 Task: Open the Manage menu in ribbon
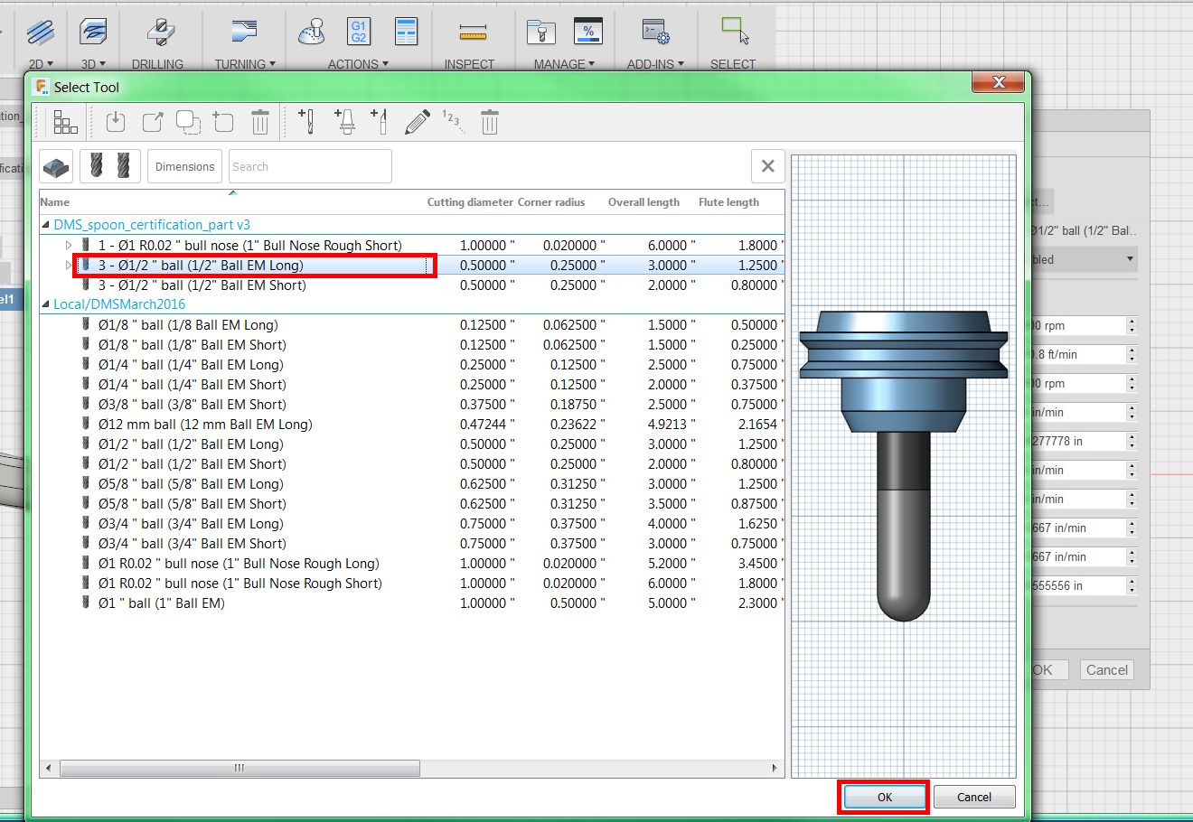(x=564, y=64)
